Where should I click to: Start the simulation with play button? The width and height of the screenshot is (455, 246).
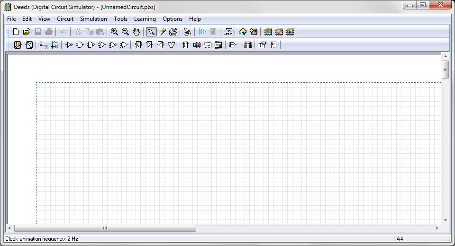202,32
